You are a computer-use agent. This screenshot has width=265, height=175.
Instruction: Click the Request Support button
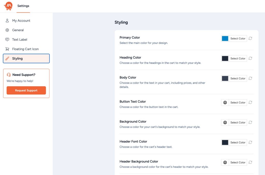pyautogui.click(x=26, y=90)
